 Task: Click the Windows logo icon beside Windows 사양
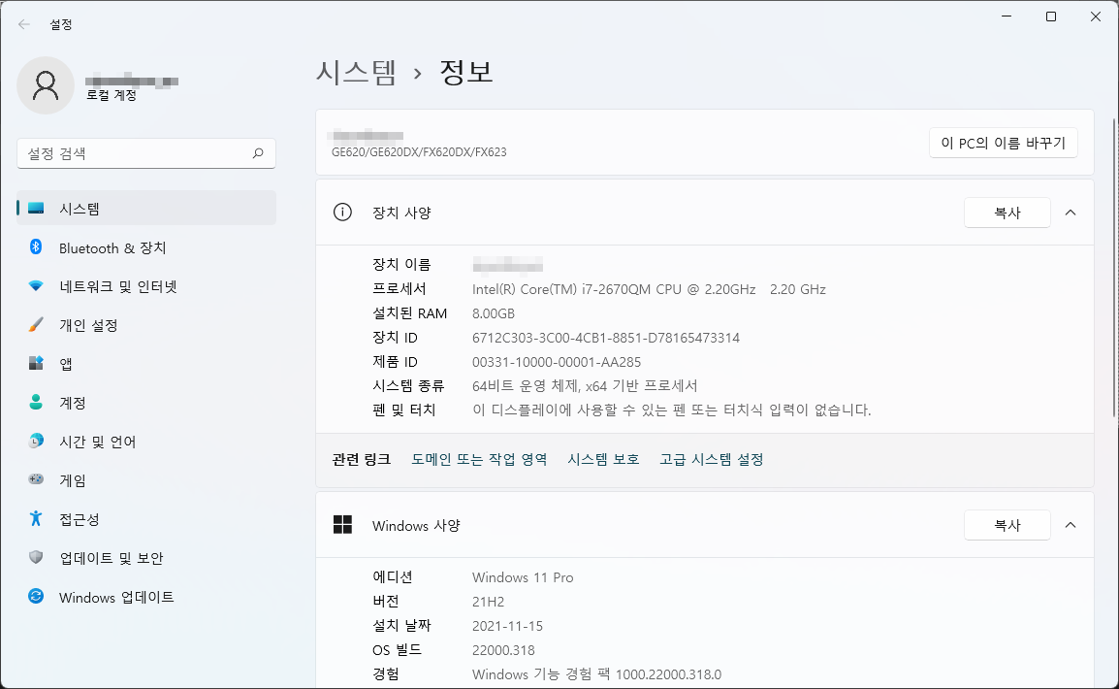tap(342, 525)
